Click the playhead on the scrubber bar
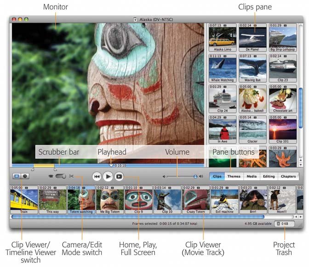The width and height of the screenshot is (309, 267). (x=111, y=164)
